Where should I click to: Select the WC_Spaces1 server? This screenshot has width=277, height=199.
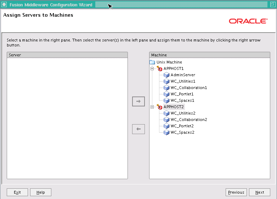[182, 100]
